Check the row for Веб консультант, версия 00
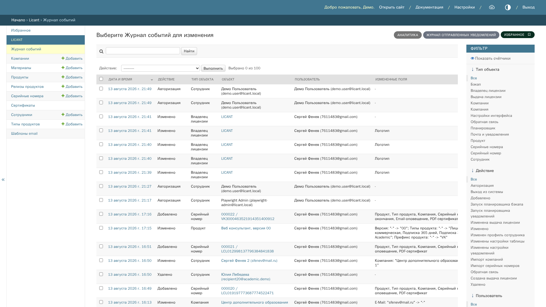Screen dimensions: 546x307 101,228
